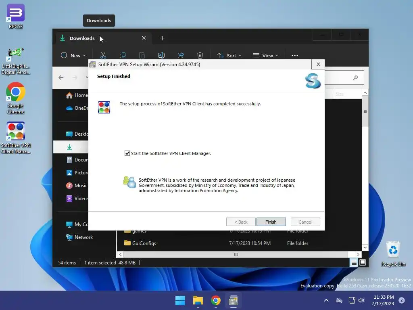The width and height of the screenshot is (413, 310).
Task: Click the Cancel button in setup wizard
Action: click(x=305, y=222)
